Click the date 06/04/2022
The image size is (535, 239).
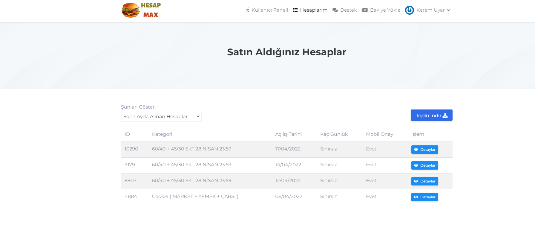(x=289, y=197)
